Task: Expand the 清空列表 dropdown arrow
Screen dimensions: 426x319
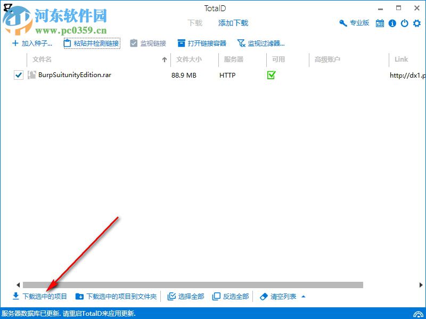Action: 303,296
